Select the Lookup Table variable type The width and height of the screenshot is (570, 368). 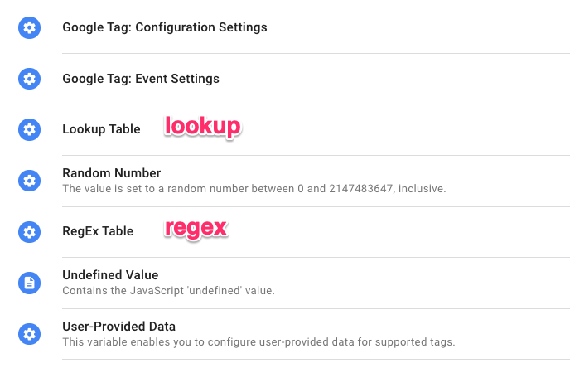click(x=101, y=129)
